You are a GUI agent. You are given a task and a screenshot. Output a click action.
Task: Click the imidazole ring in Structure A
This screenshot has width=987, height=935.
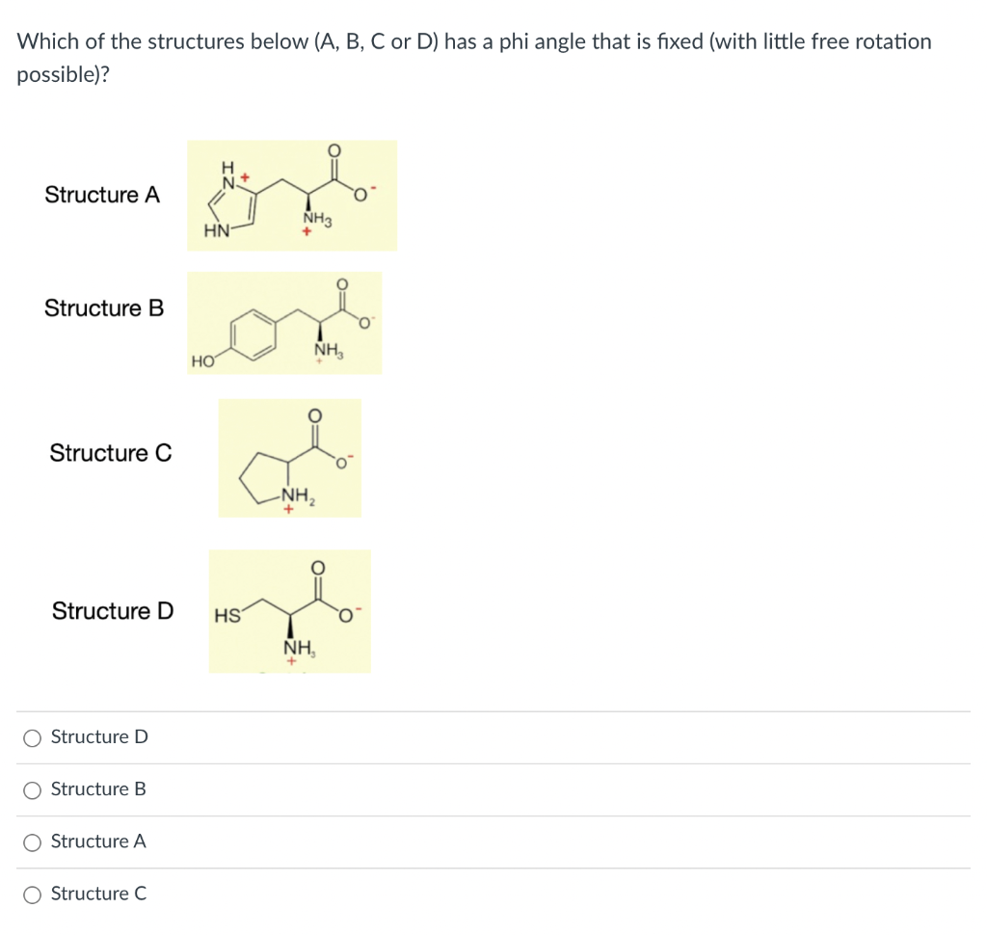[231, 204]
